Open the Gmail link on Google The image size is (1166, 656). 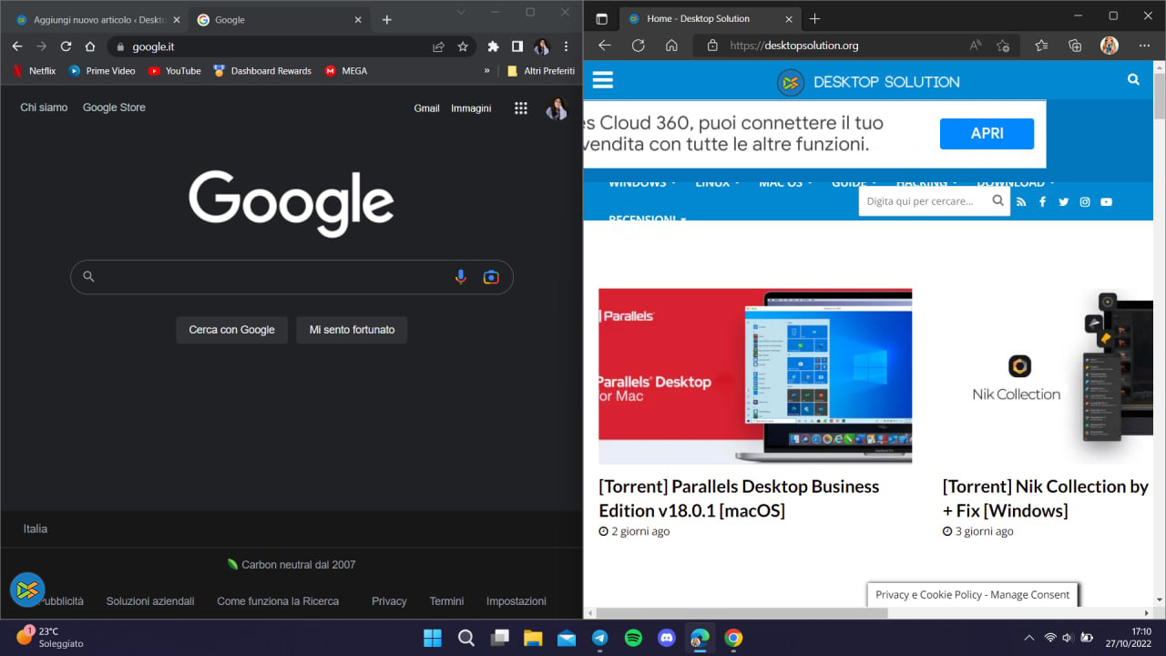426,108
